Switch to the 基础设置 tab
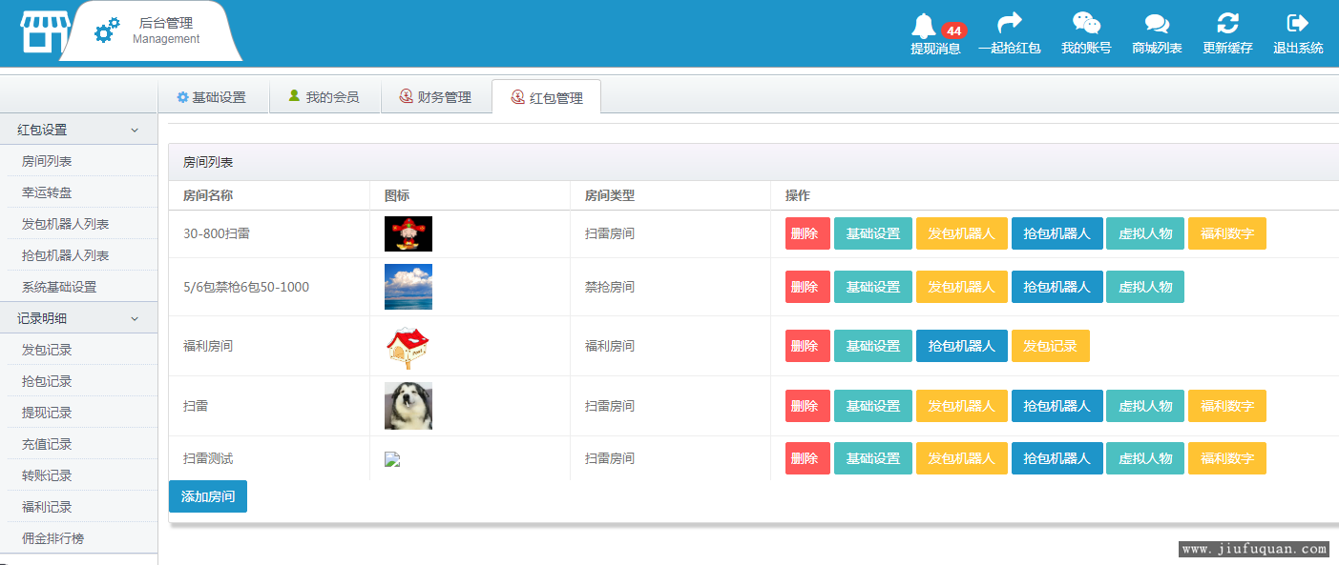This screenshot has height=565, width=1339. pyautogui.click(x=212, y=97)
